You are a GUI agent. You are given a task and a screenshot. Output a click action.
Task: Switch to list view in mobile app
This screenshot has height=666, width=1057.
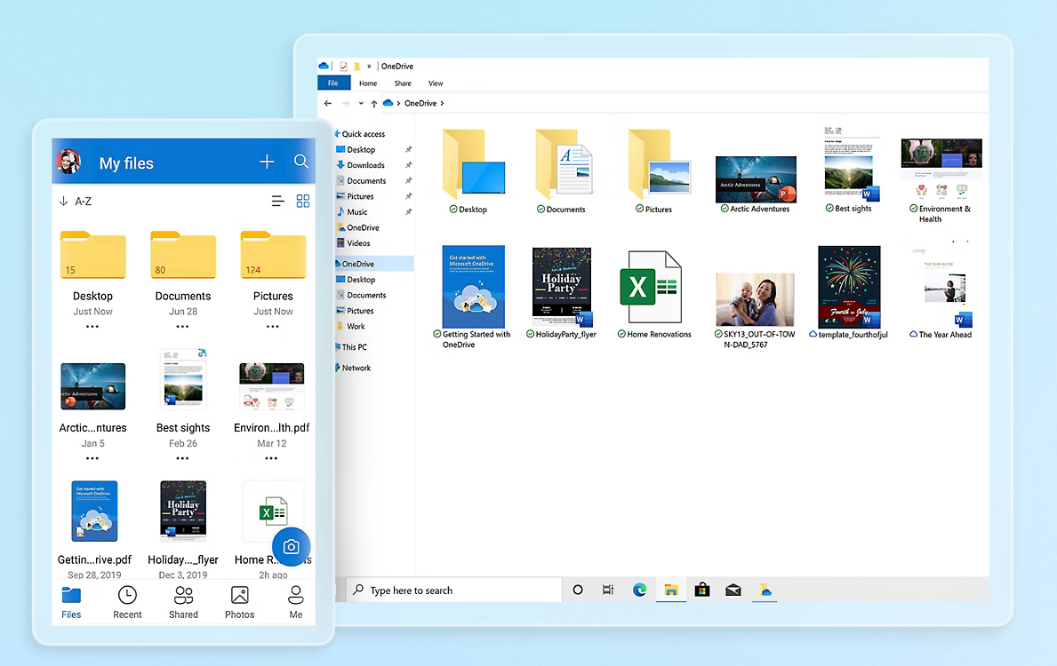tap(277, 201)
